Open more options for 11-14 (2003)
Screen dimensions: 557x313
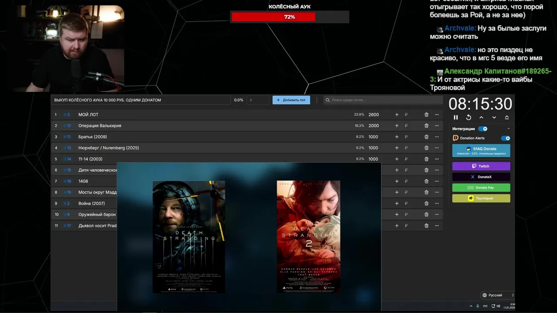click(437, 159)
